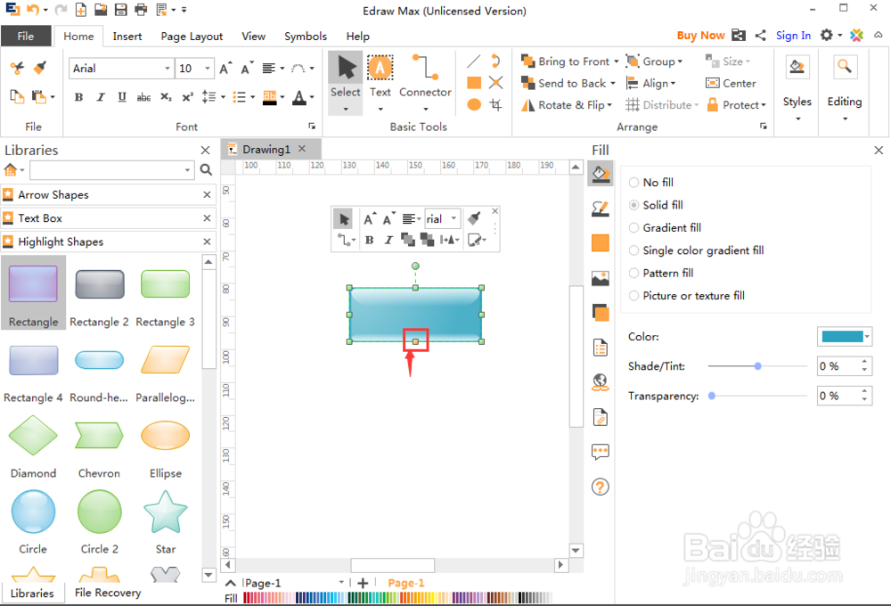Screen dimensions: 891x606
Task: Click Send to Back button
Action: coord(568,83)
